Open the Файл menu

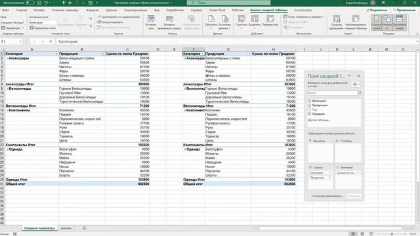(x=5, y=10)
